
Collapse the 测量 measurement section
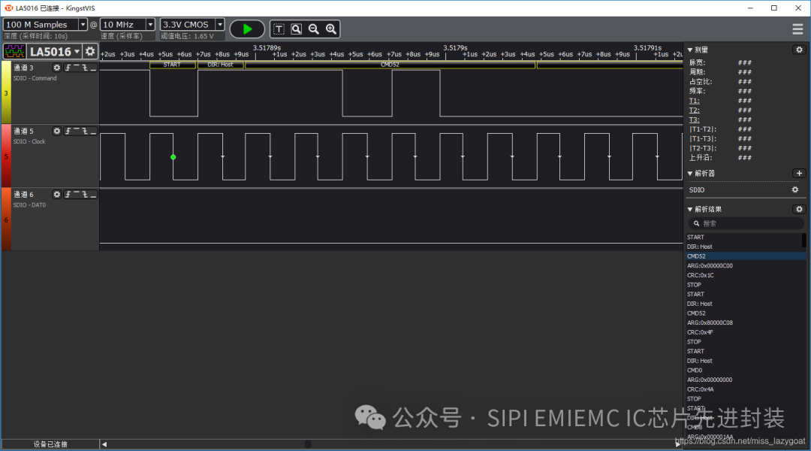(690, 50)
